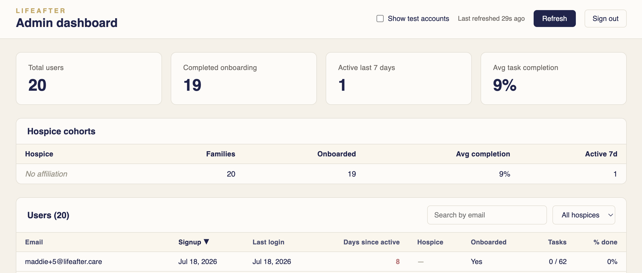Click the Last refreshed 29s ago text

click(x=491, y=19)
